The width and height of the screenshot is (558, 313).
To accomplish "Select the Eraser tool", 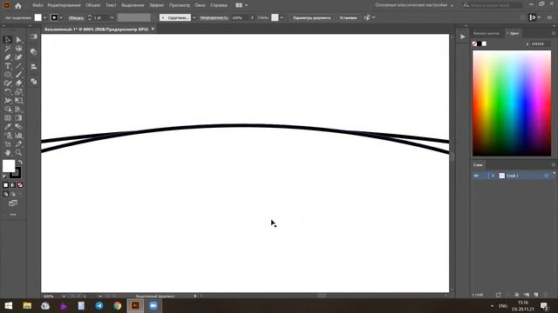I will click(18, 83).
